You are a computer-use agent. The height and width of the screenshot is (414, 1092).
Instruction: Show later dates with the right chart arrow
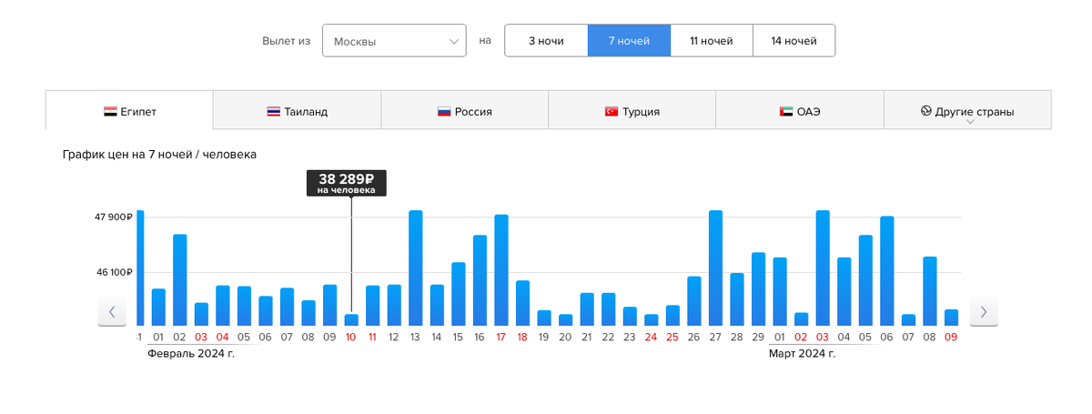pos(984,311)
